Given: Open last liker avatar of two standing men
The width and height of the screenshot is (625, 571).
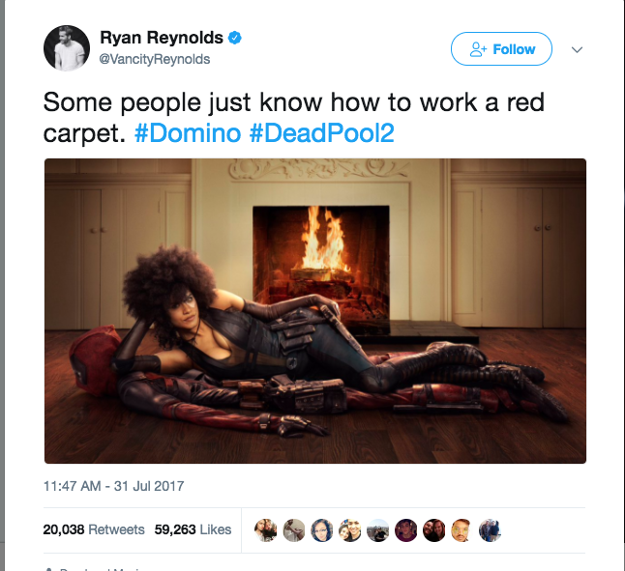Looking at the screenshot, I should (490, 530).
